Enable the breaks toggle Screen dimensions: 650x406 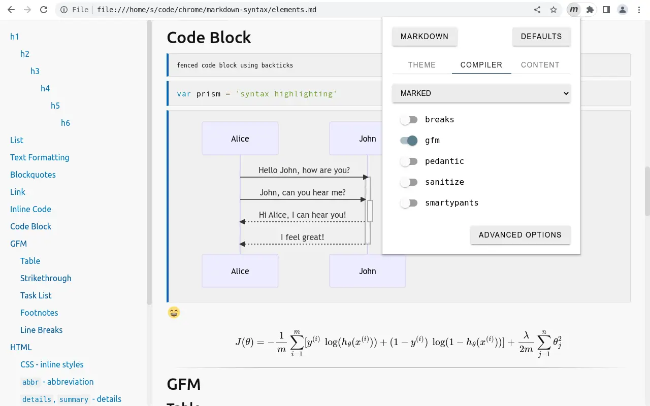[x=409, y=119]
